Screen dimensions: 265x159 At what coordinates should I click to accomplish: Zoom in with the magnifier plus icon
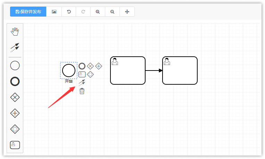tap(98, 12)
